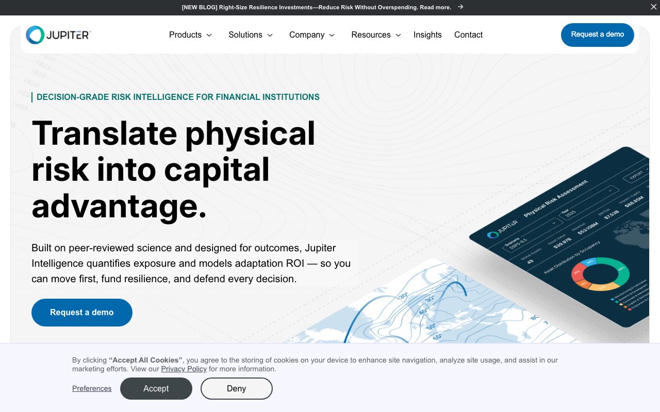Image resolution: width=660 pixels, height=412 pixels.
Task: Click the 'Decision-grade risk intelligence for financial institutions' tagline
Action: pyautogui.click(x=178, y=97)
